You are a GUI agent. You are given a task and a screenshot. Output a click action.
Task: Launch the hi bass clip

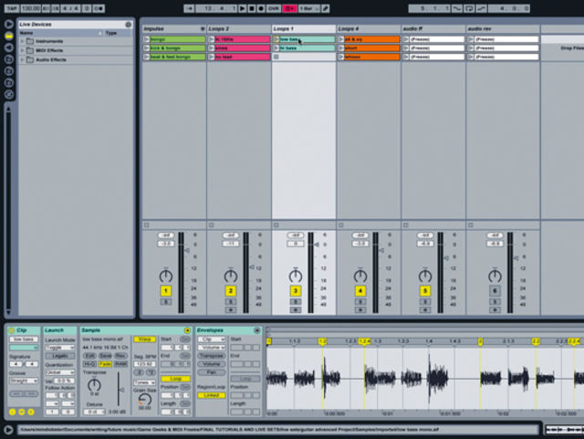pyautogui.click(x=276, y=48)
